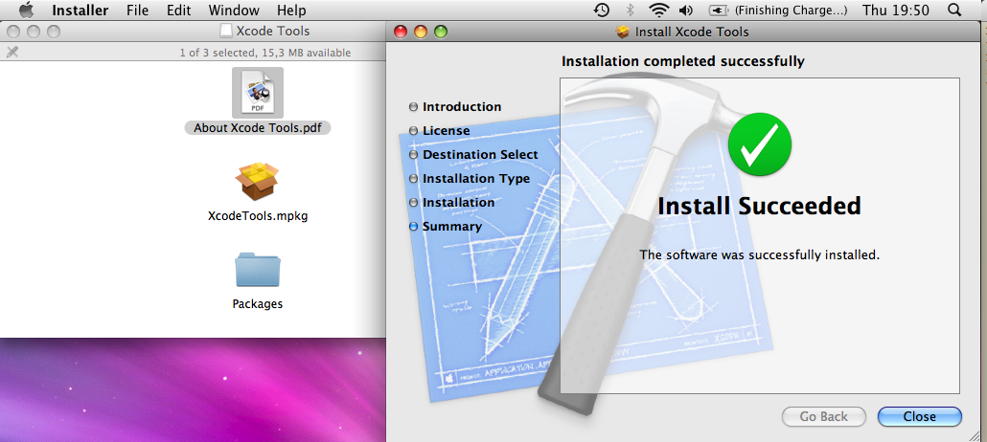The width and height of the screenshot is (987, 442).
Task: Click the disabled Go Back button
Action: pos(824,416)
